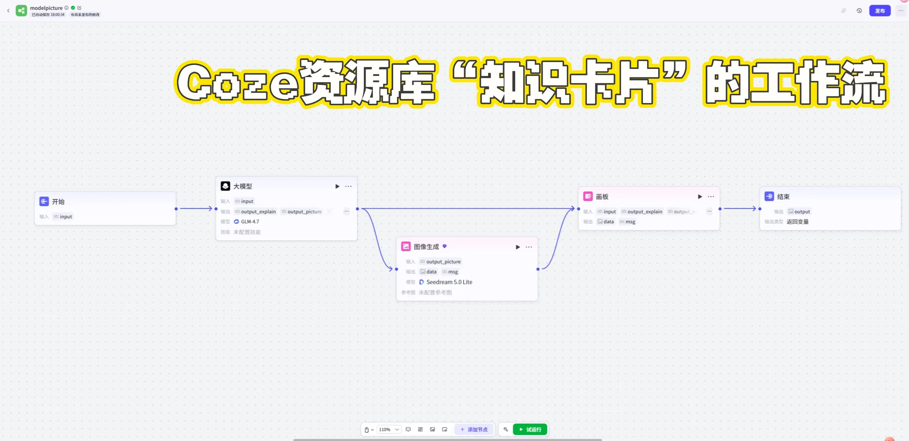909x441 pixels.
Task: Open the 大模型 node options menu
Action: pyautogui.click(x=348, y=186)
